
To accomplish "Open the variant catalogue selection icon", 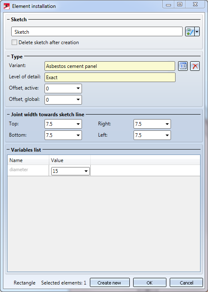I will (183, 66).
